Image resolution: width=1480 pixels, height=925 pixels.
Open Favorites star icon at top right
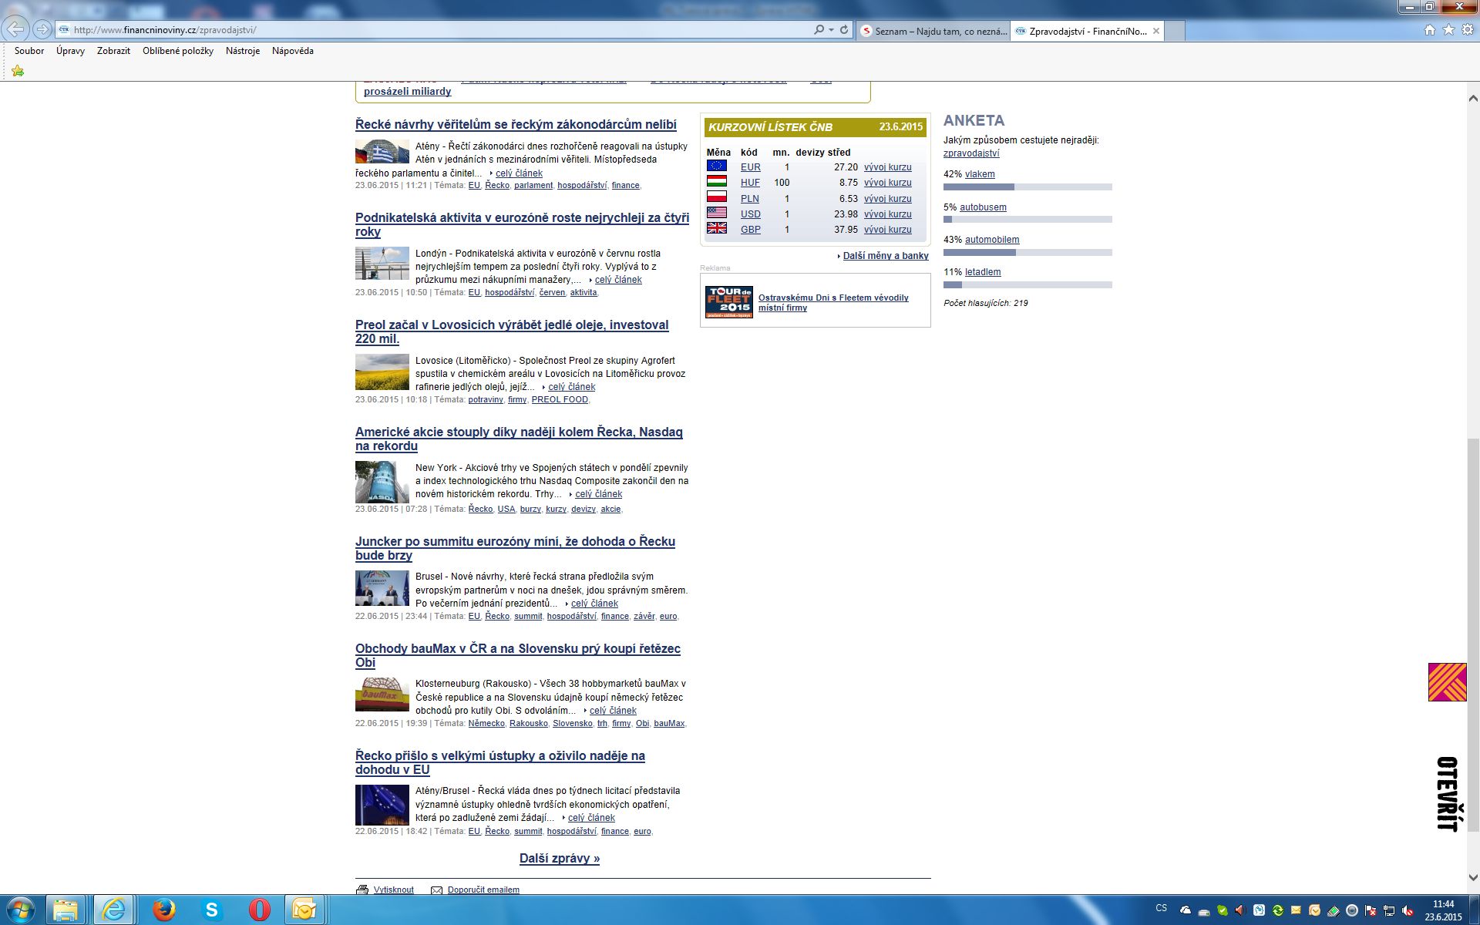(x=1448, y=30)
